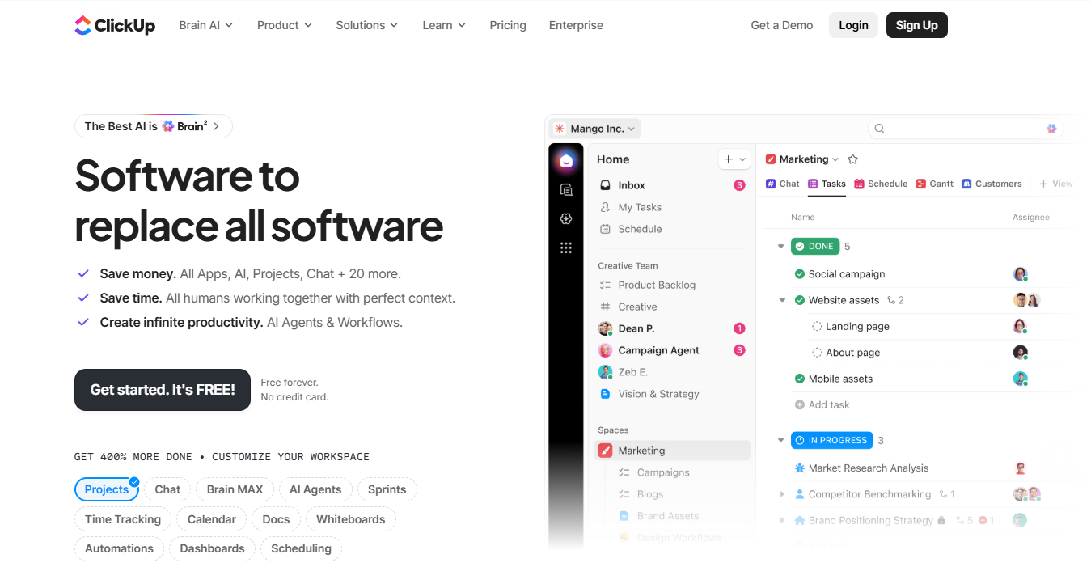Go to the Enterprise page
Screen dimensions: 1091x584
coord(576,25)
